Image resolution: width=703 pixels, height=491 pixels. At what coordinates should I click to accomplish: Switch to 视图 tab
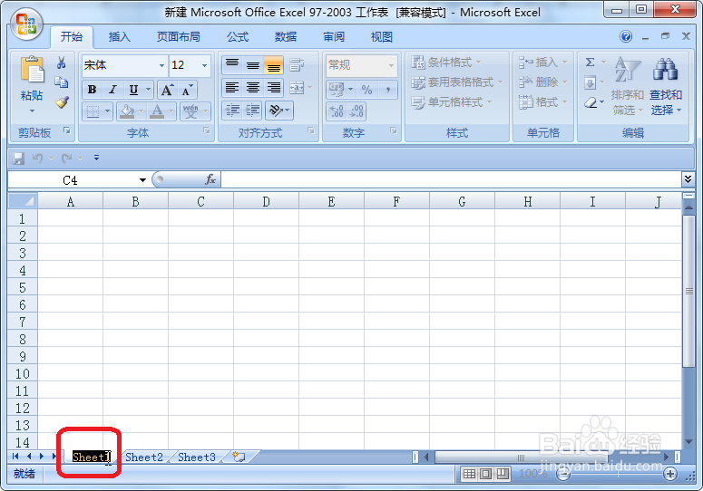coord(382,37)
